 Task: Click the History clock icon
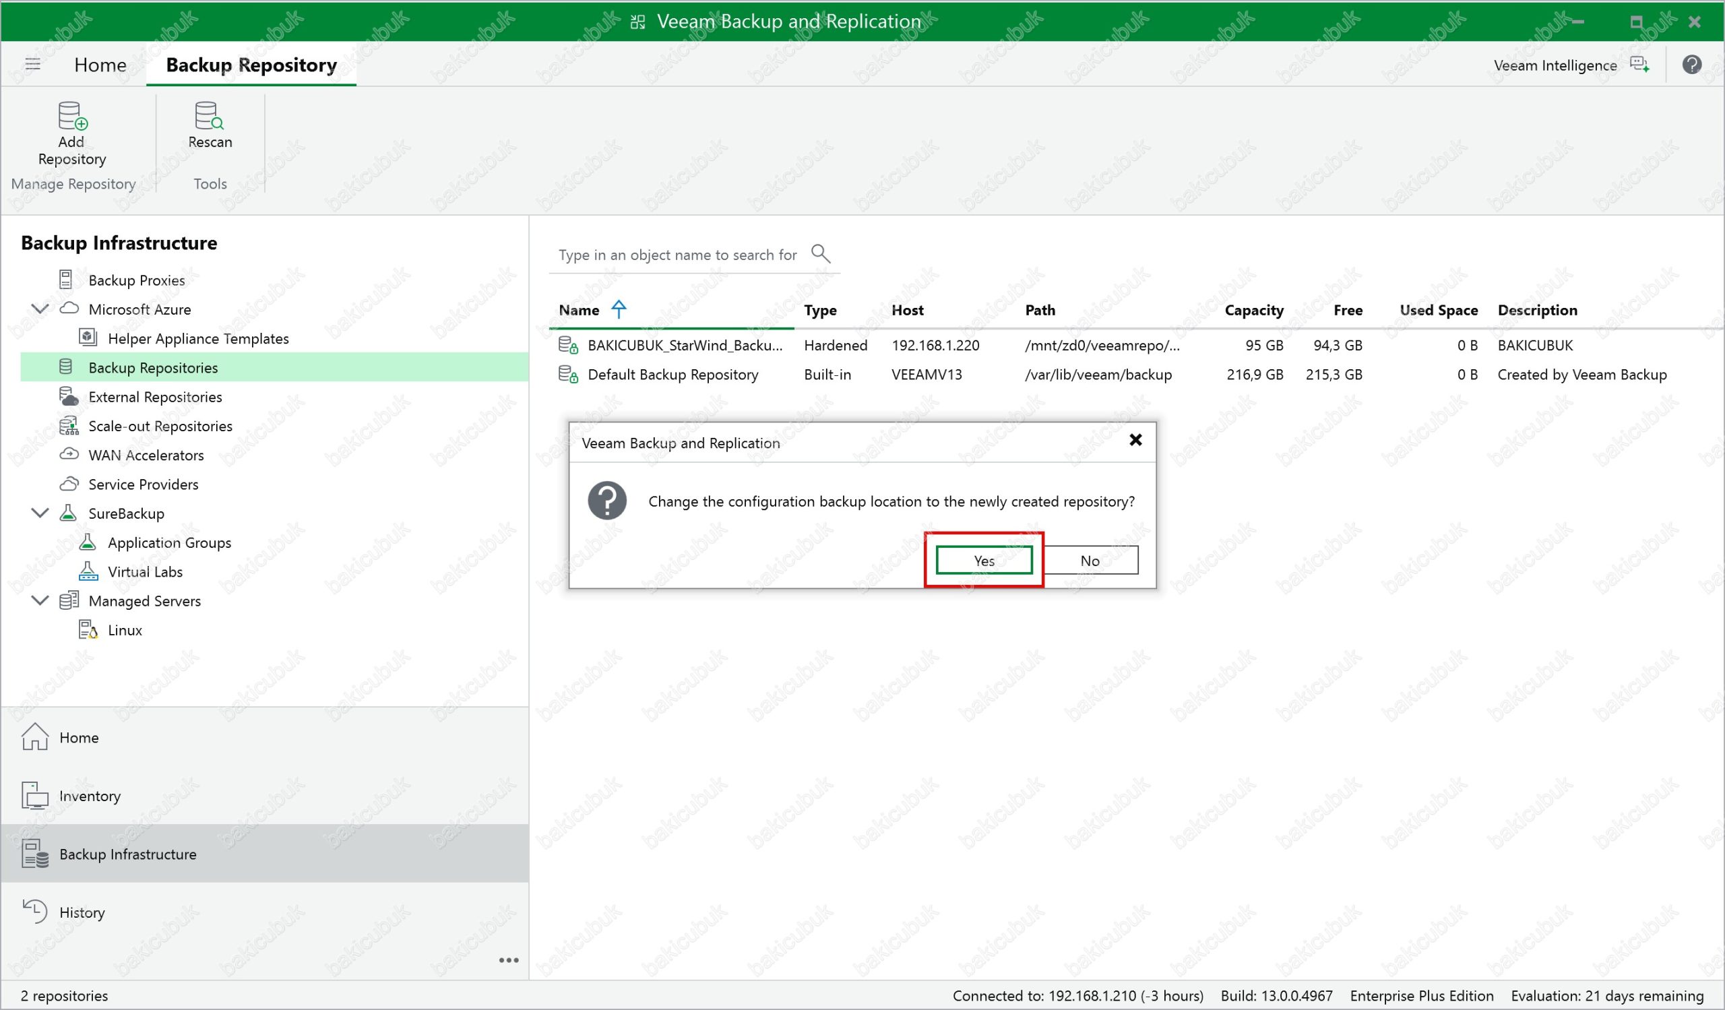click(x=35, y=912)
